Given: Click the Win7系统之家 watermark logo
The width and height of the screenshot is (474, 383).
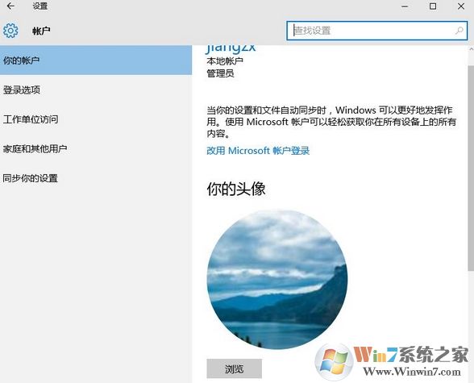Looking at the screenshot, I should 392,361.
